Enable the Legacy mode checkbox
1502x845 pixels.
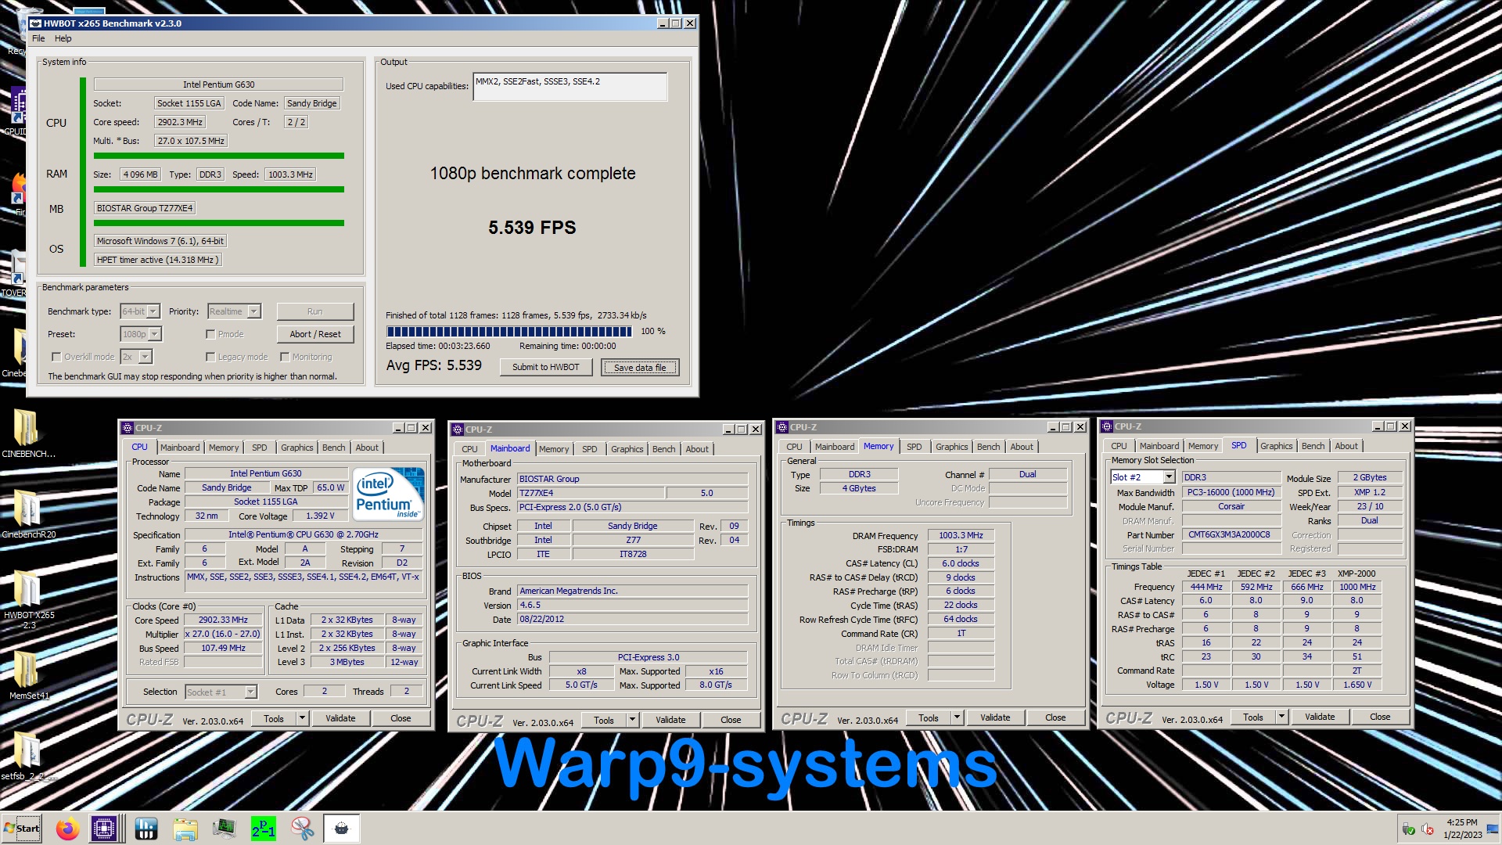click(210, 357)
